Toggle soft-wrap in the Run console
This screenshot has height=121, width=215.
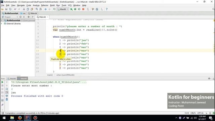7,89
